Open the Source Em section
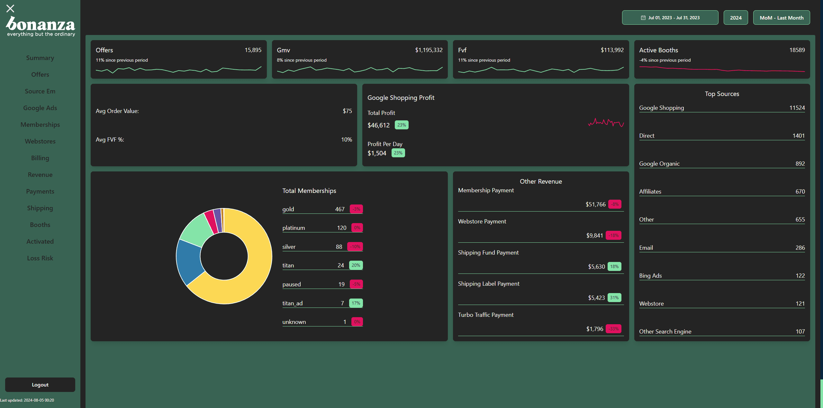The image size is (823, 408). pyautogui.click(x=40, y=91)
